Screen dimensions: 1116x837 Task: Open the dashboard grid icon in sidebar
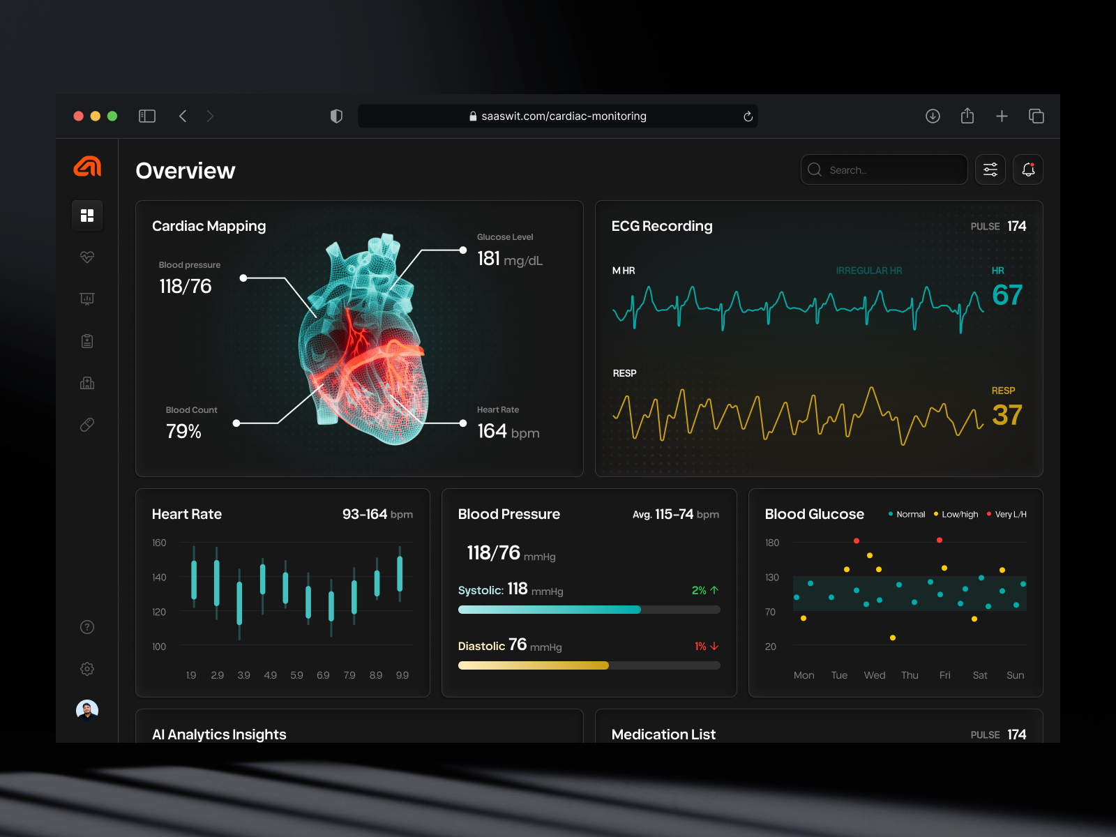click(x=87, y=216)
